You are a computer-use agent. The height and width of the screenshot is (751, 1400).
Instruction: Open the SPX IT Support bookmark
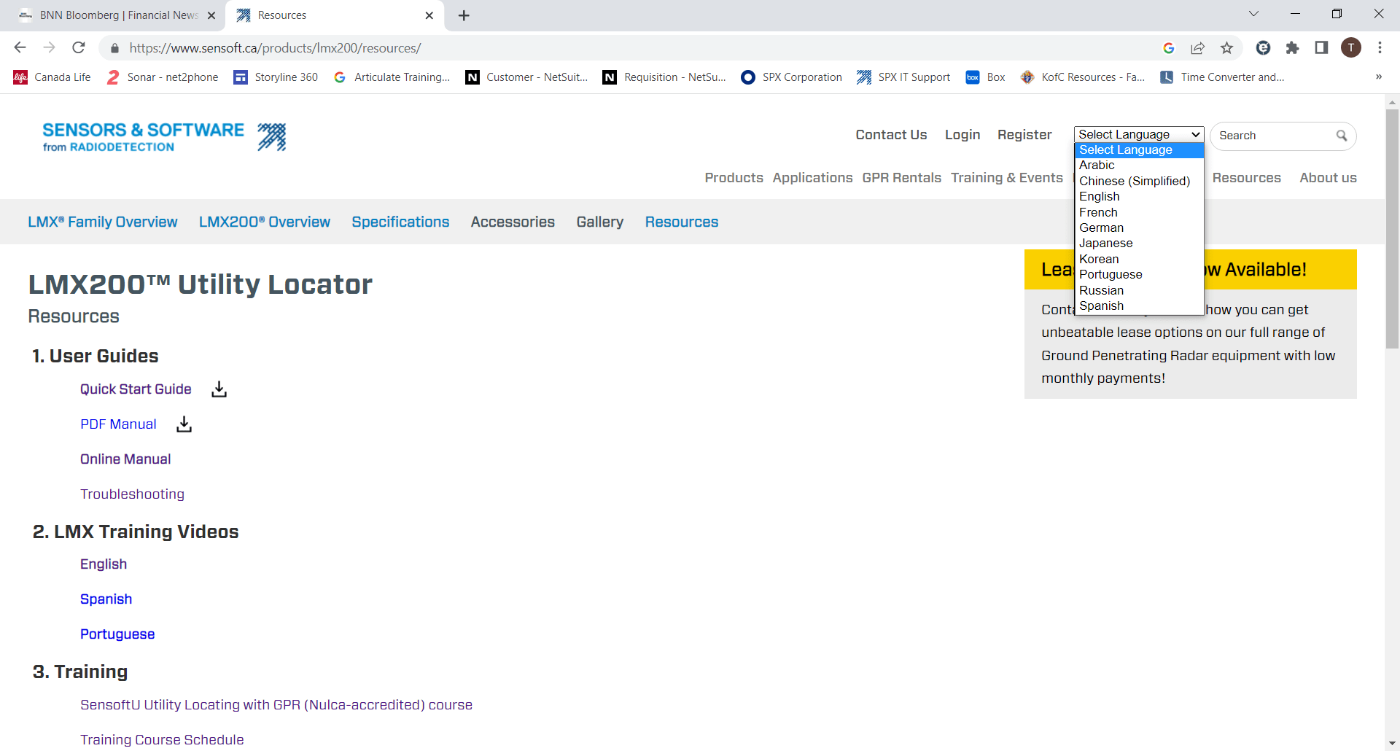click(x=903, y=77)
